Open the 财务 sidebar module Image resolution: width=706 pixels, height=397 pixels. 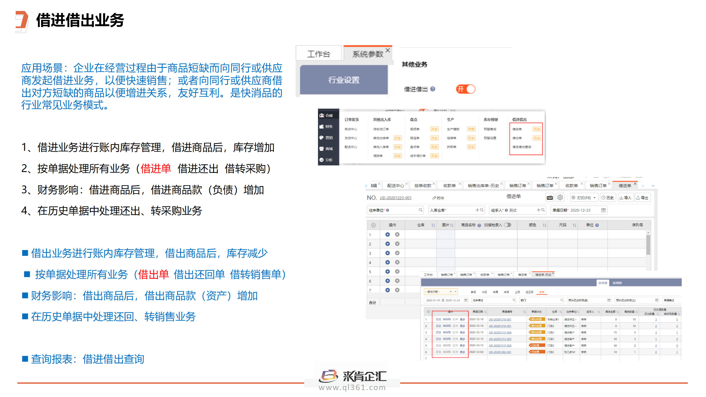click(327, 127)
